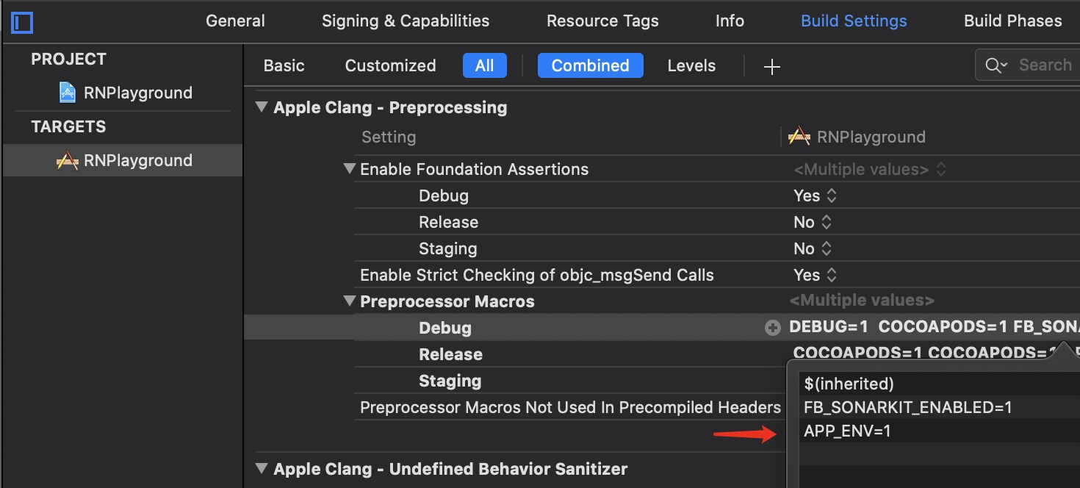Click the RNPlayground project blueprint icon

click(x=68, y=93)
